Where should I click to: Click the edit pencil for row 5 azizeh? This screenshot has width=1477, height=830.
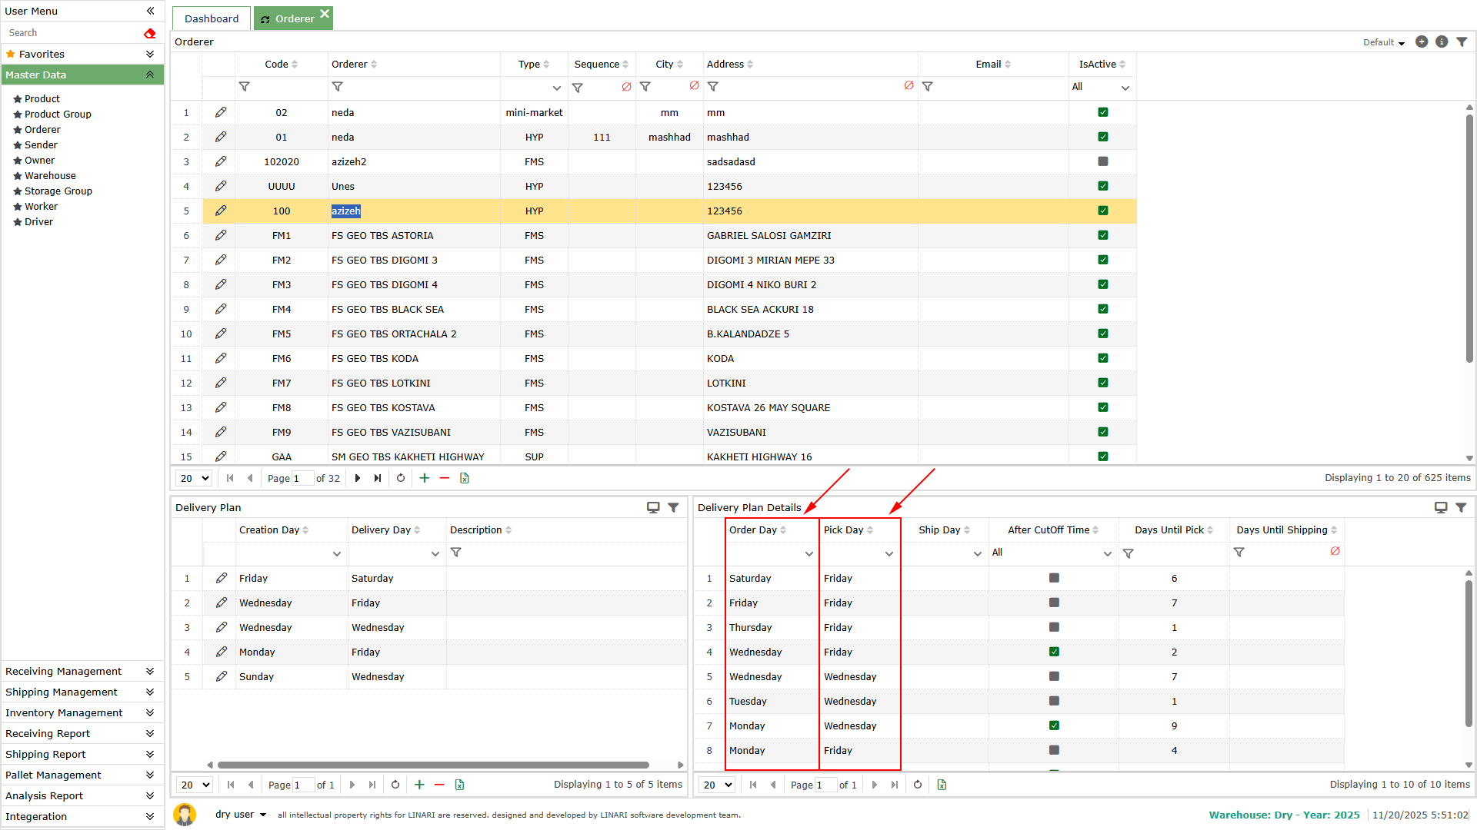[221, 211]
